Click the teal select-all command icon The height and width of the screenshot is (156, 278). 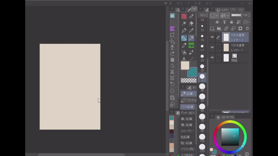coord(172,16)
